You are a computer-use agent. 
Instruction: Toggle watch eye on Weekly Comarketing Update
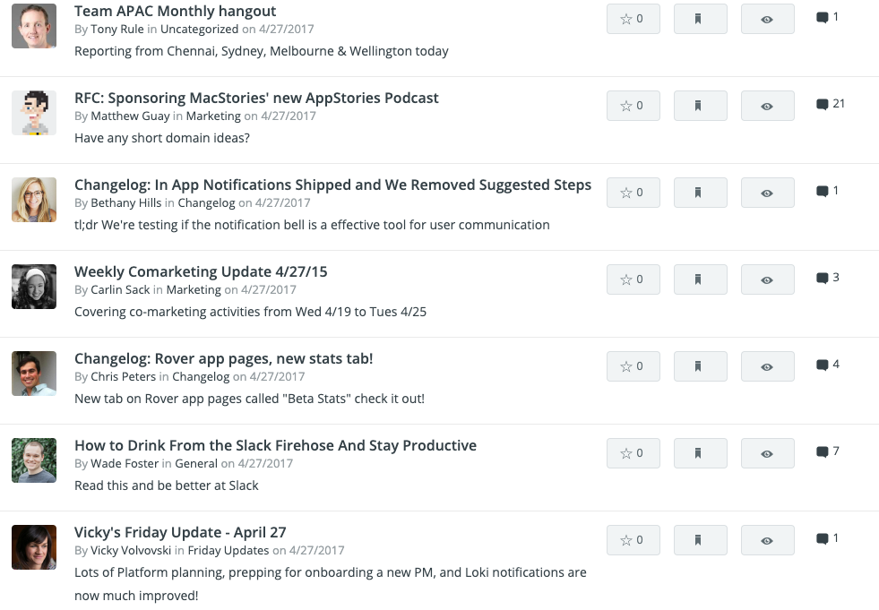(767, 279)
